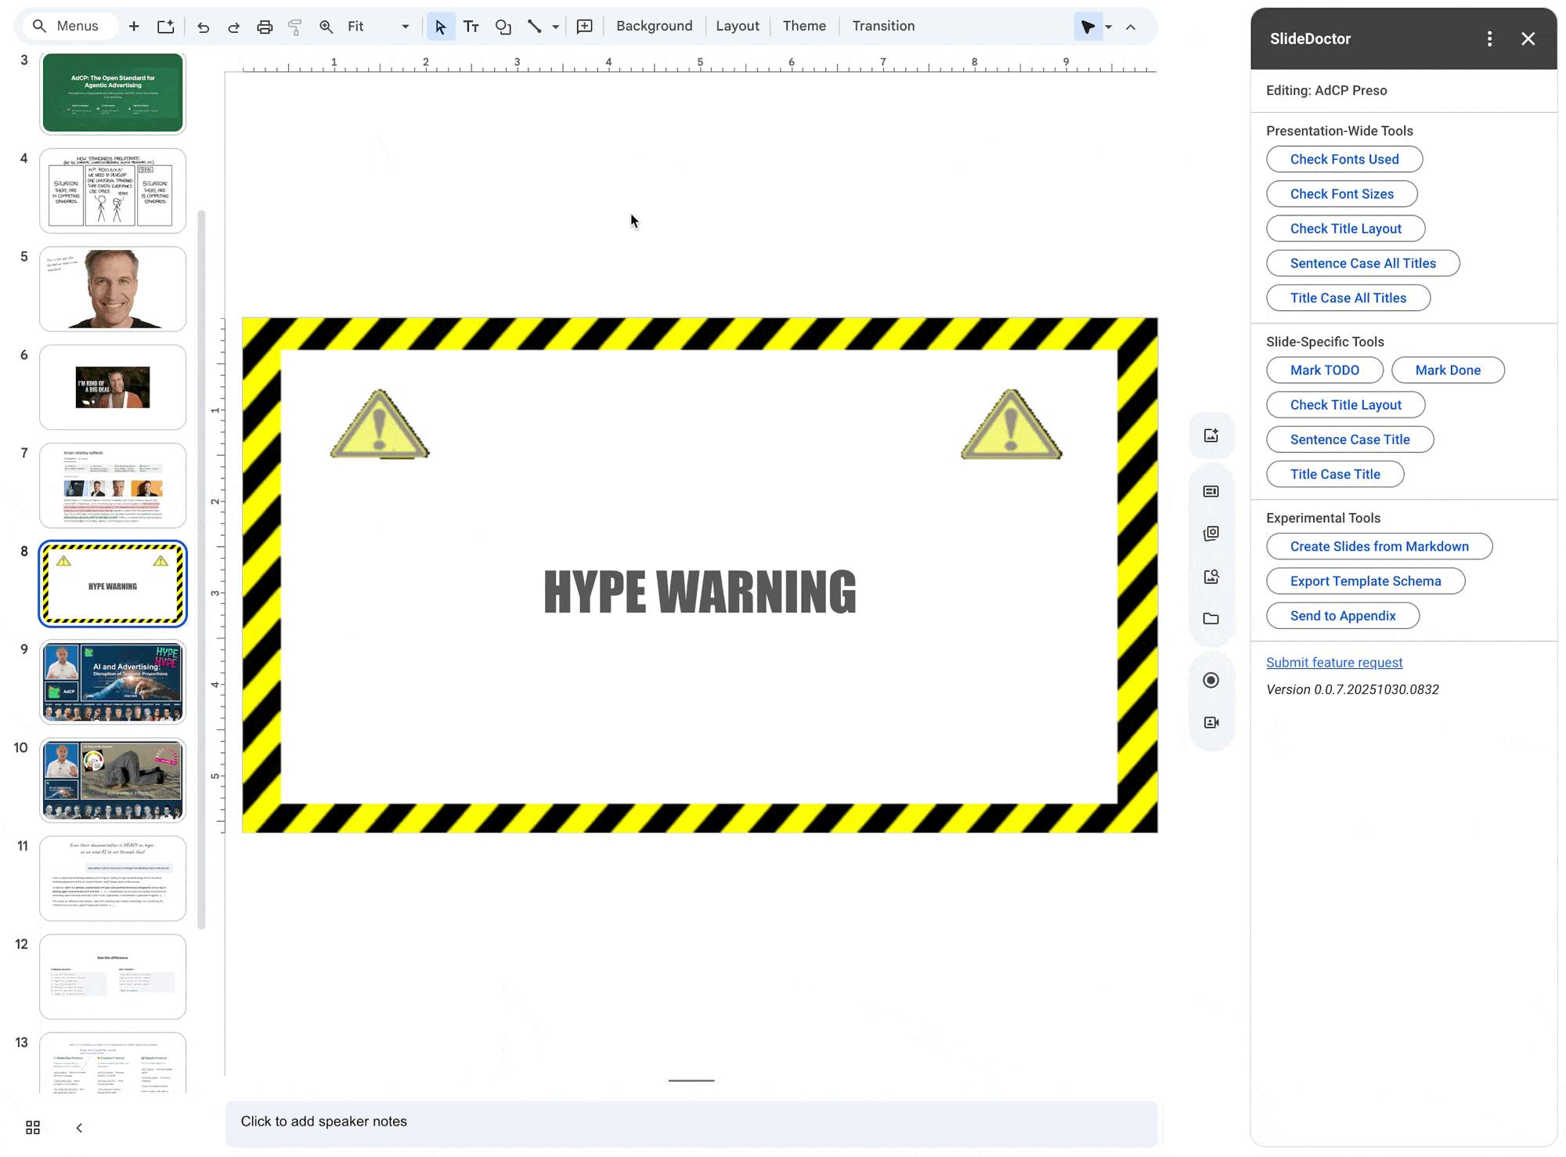Add a comment to the slide
This screenshot has width=1566, height=1157.
pos(584,26)
